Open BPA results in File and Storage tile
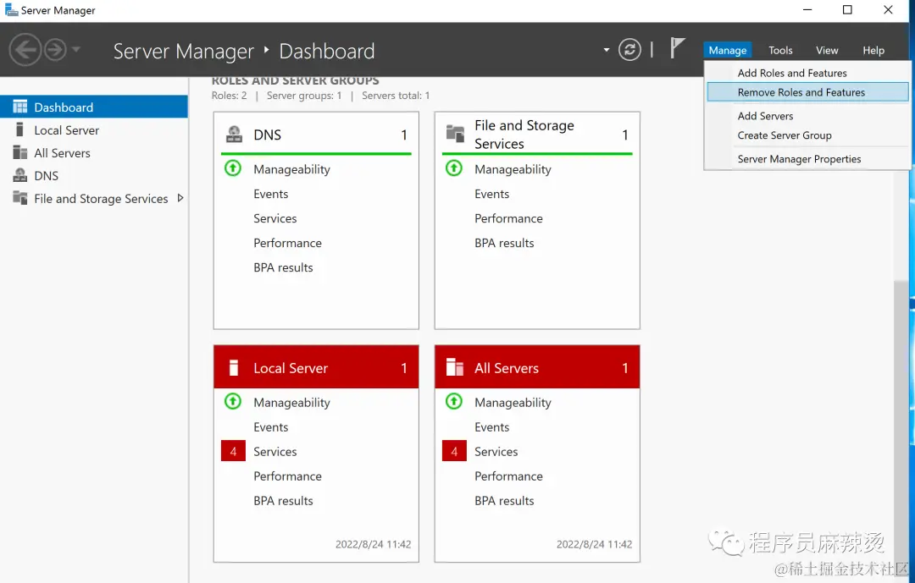The image size is (915, 583). pyautogui.click(x=504, y=243)
